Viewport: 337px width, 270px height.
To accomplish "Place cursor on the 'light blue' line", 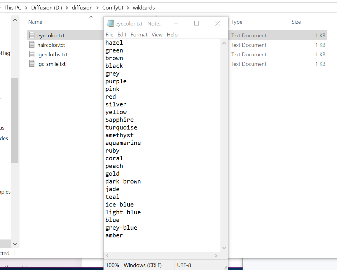I will [123, 212].
